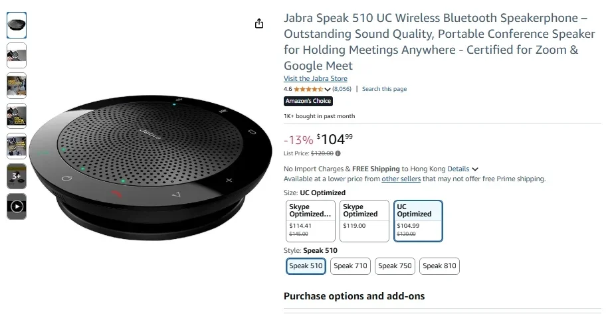This screenshot has height=318, width=610.
Task: Choose the Speak 810 style
Action: coord(439,266)
